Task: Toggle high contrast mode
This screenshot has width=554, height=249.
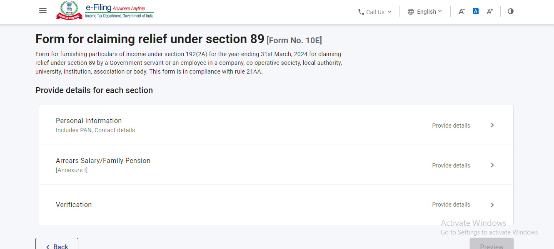Action: (511, 12)
